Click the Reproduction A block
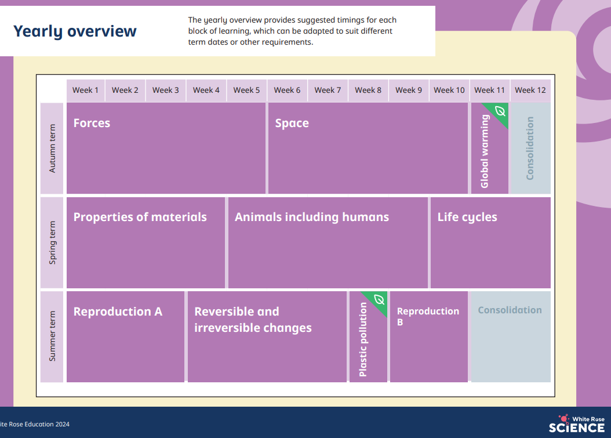The height and width of the screenshot is (438, 611). (125, 336)
